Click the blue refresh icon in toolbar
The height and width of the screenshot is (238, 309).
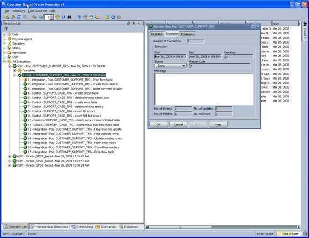(x=19, y=17)
